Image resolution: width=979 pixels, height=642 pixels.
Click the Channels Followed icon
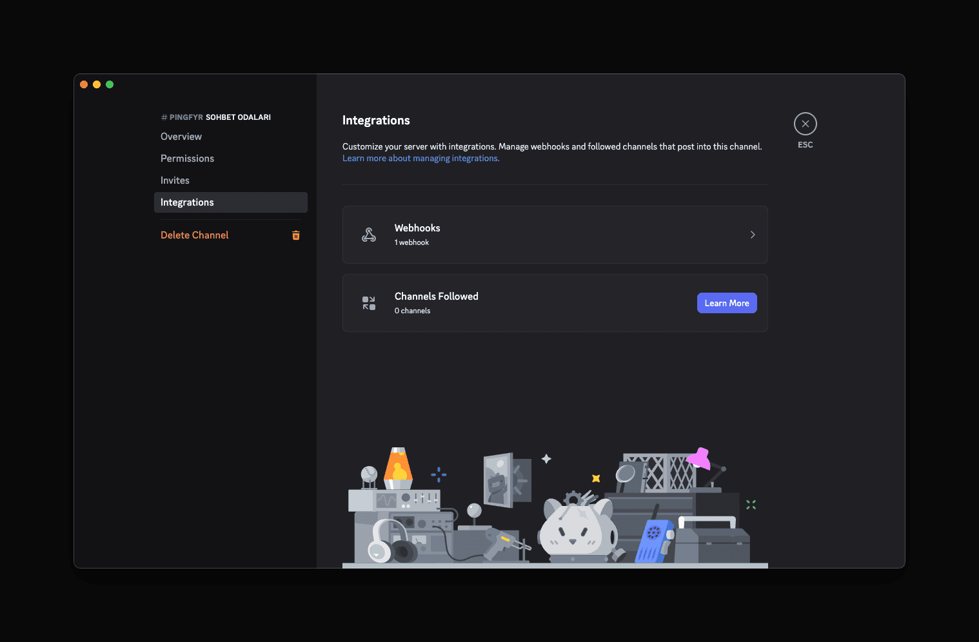tap(368, 303)
